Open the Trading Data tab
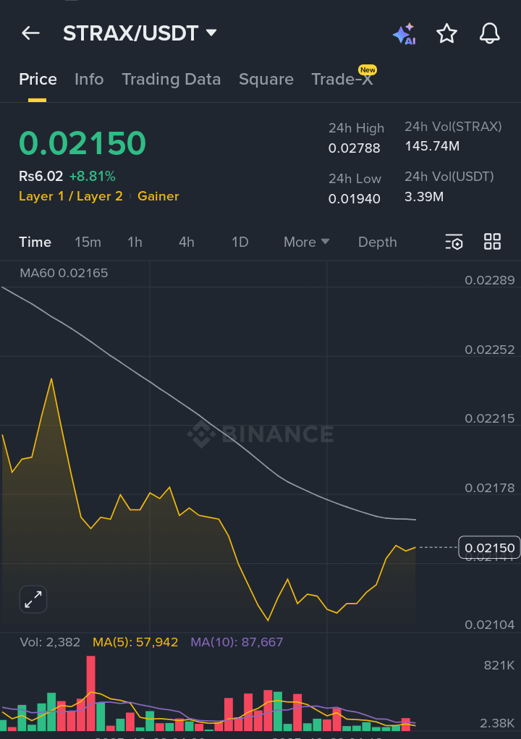The width and height of the screenshot is (521, 739). (171, 80)
